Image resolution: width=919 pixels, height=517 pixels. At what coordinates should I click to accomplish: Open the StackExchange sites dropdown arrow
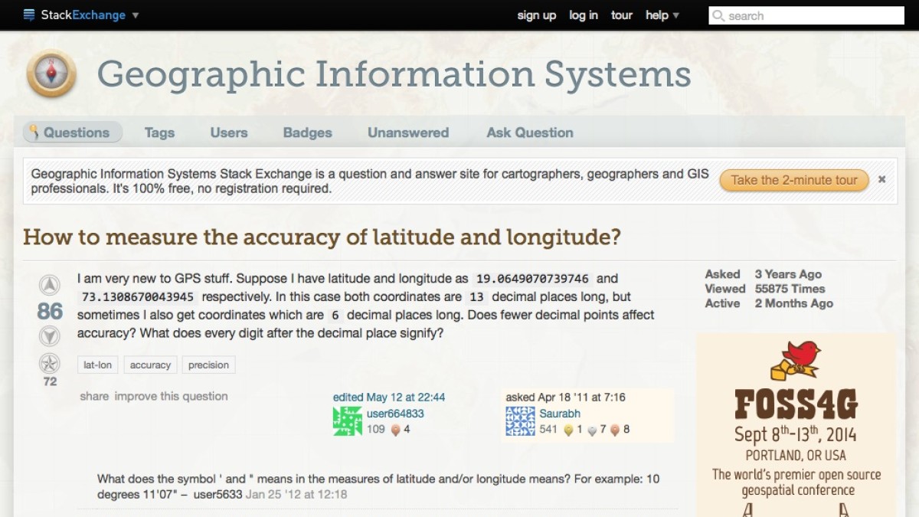136,15
